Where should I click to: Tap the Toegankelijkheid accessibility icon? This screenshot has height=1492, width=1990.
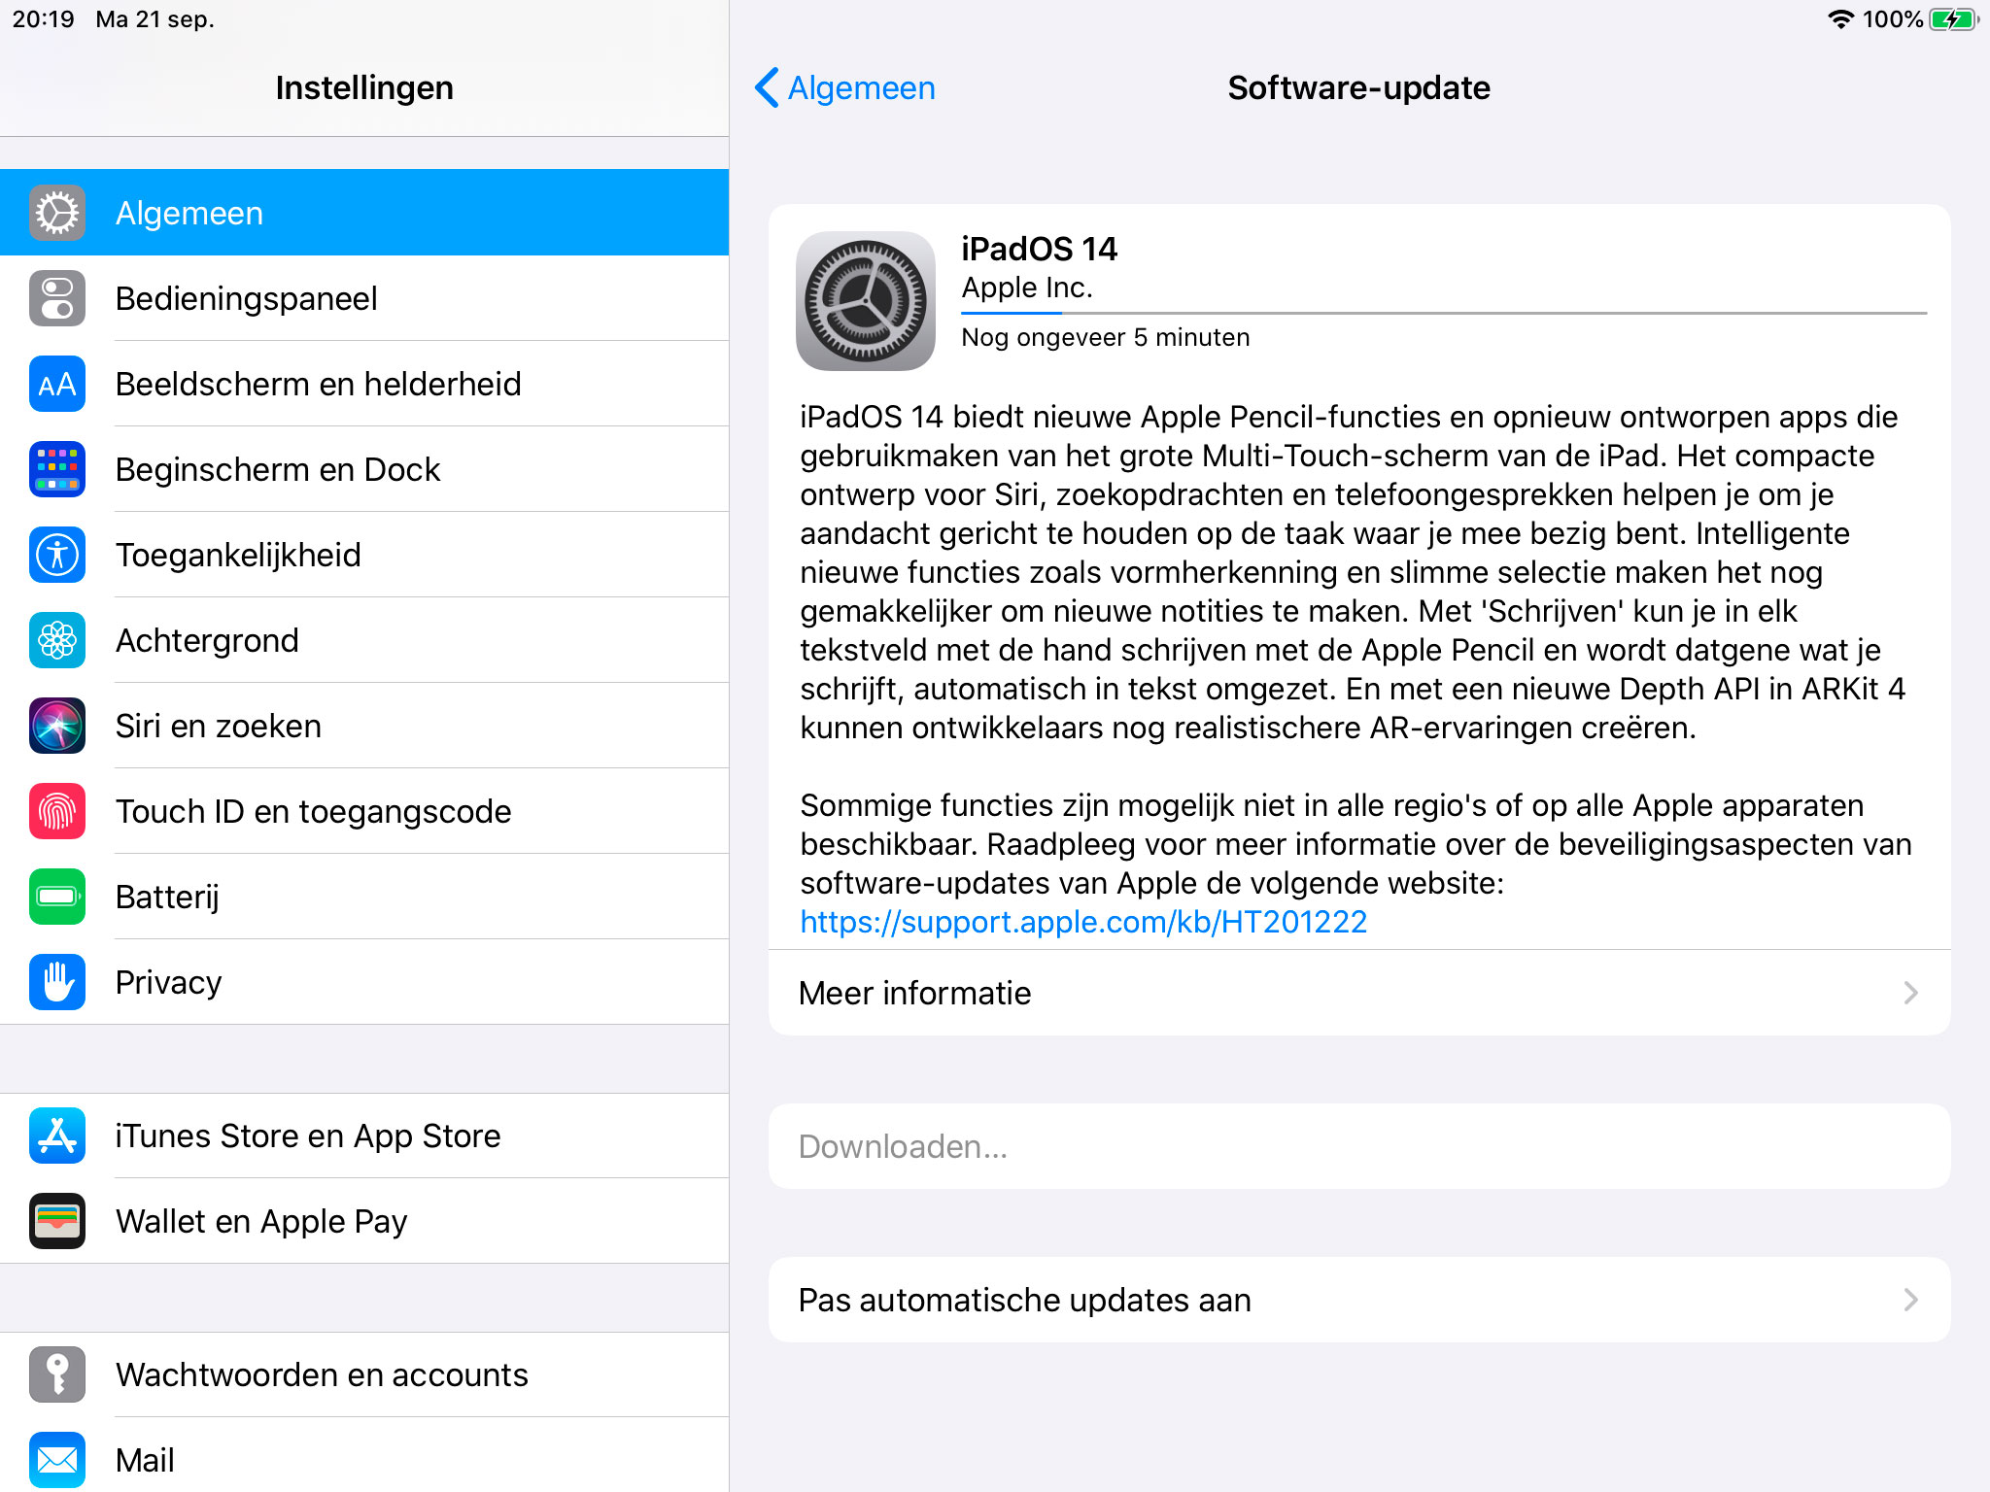(x=57, y=555)
